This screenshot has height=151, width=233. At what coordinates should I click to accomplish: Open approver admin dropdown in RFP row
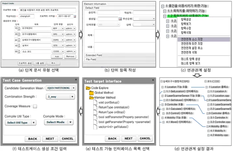[x=71, y=28]
